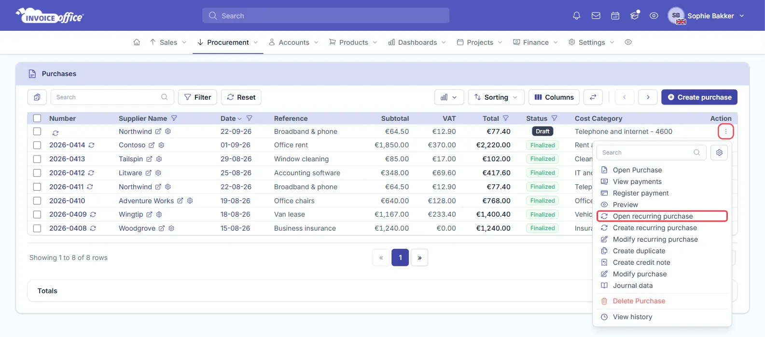Click the Reset button
Viewport: 765px width, 337px height.
[x=241, y=97]
